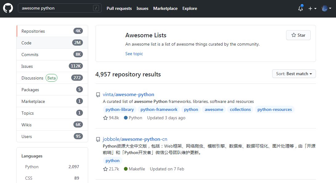Select the Issues sidebar filter
This screenshot has height=183, width=336.
52,66
